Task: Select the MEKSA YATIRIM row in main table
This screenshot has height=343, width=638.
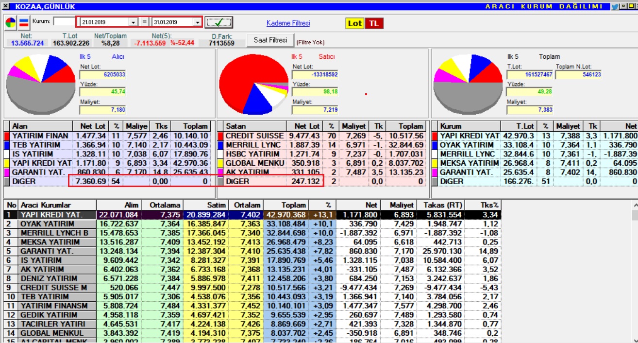Action: pos(252,242)
